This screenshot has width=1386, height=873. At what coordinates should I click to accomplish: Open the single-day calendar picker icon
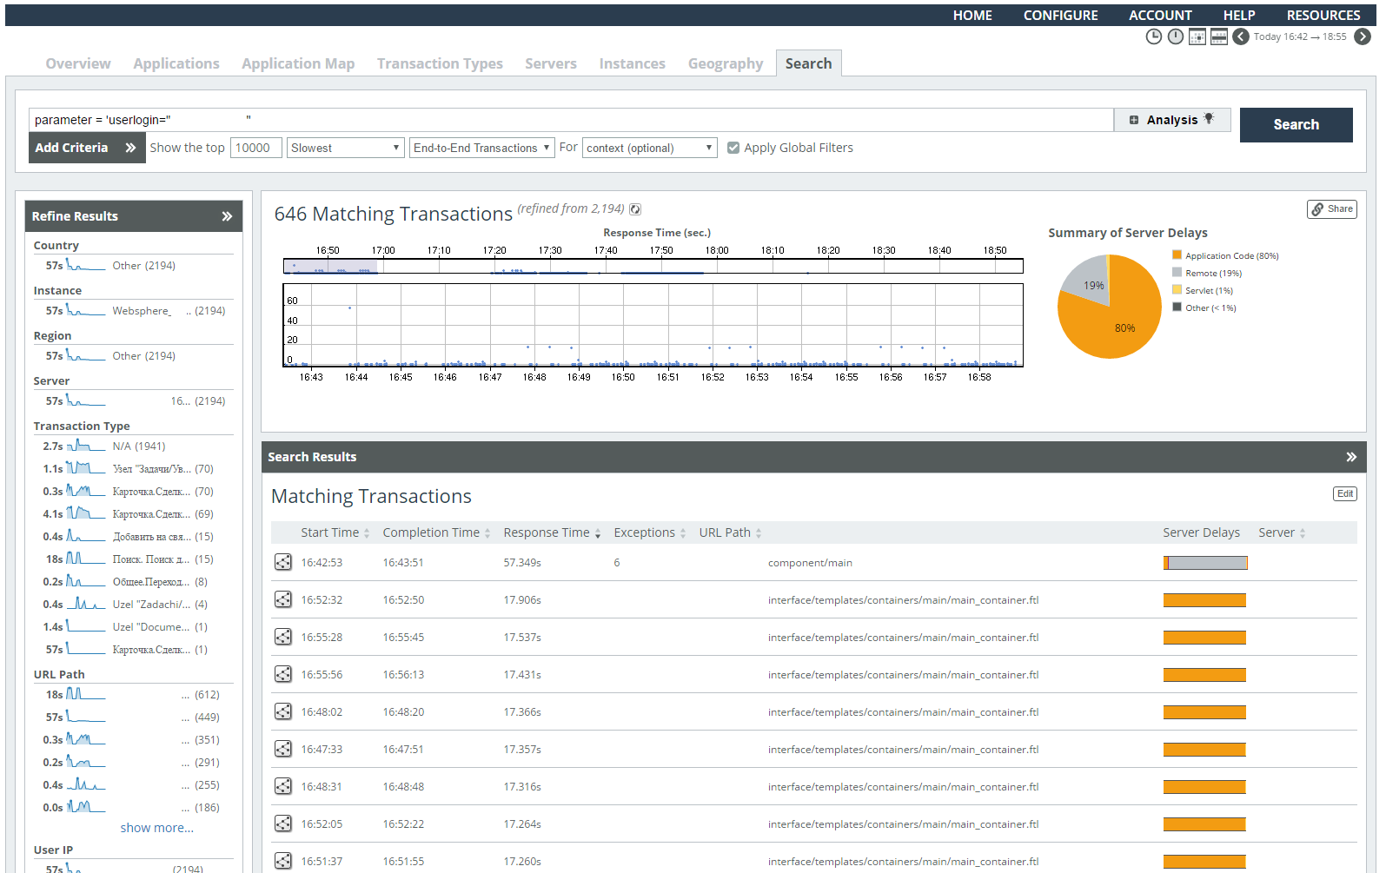click(1197, 36)
